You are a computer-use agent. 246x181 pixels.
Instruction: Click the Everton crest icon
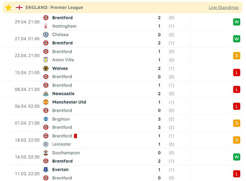coord(46,170)
